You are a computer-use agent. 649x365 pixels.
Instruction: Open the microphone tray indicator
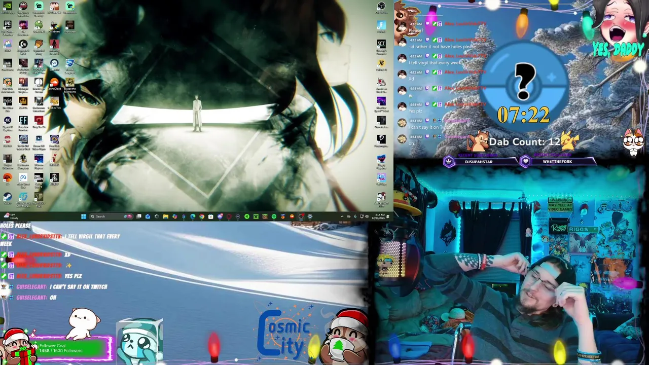point(355,216)
